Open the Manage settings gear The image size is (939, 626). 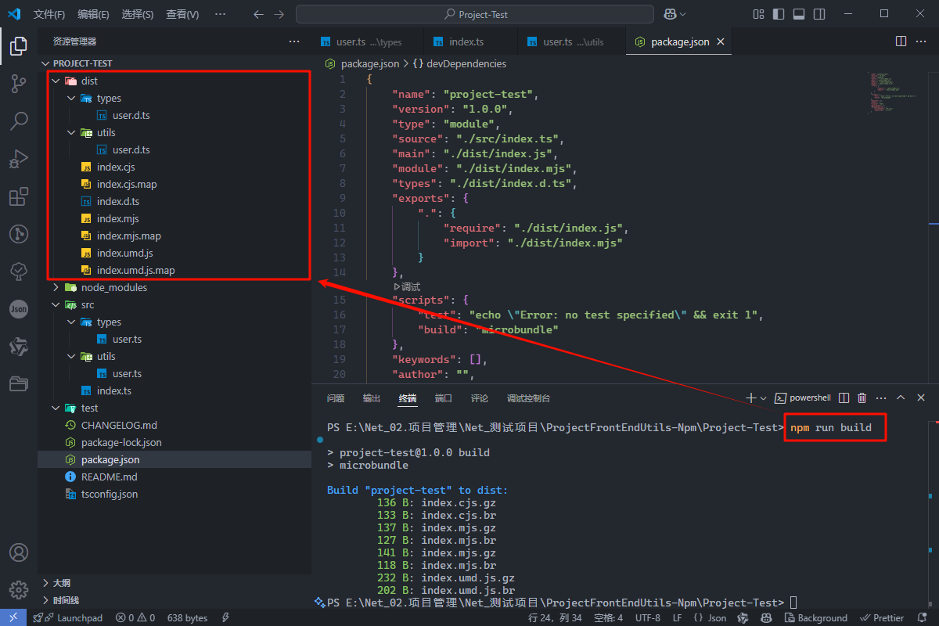19,589
